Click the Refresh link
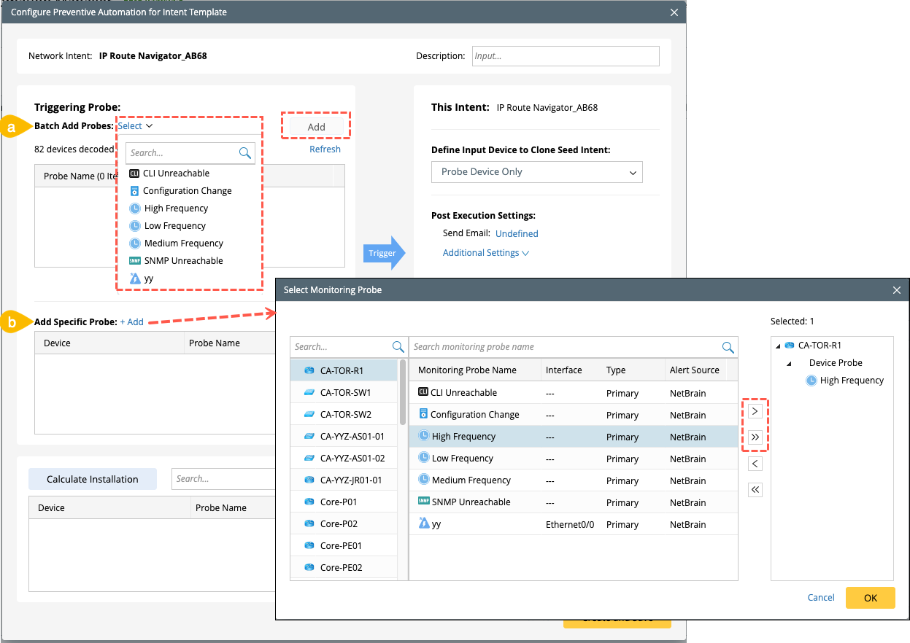 [x=325, y=149]
